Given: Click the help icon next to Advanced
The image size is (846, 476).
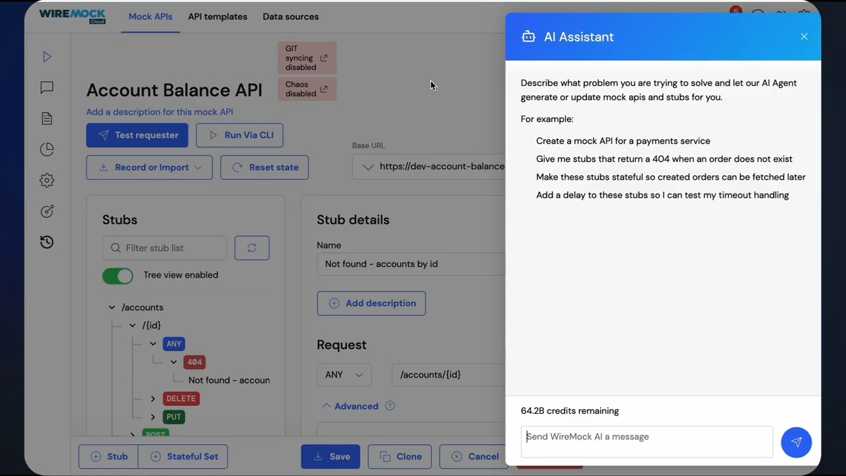Looking at the screenshot, I should (390, 406).
